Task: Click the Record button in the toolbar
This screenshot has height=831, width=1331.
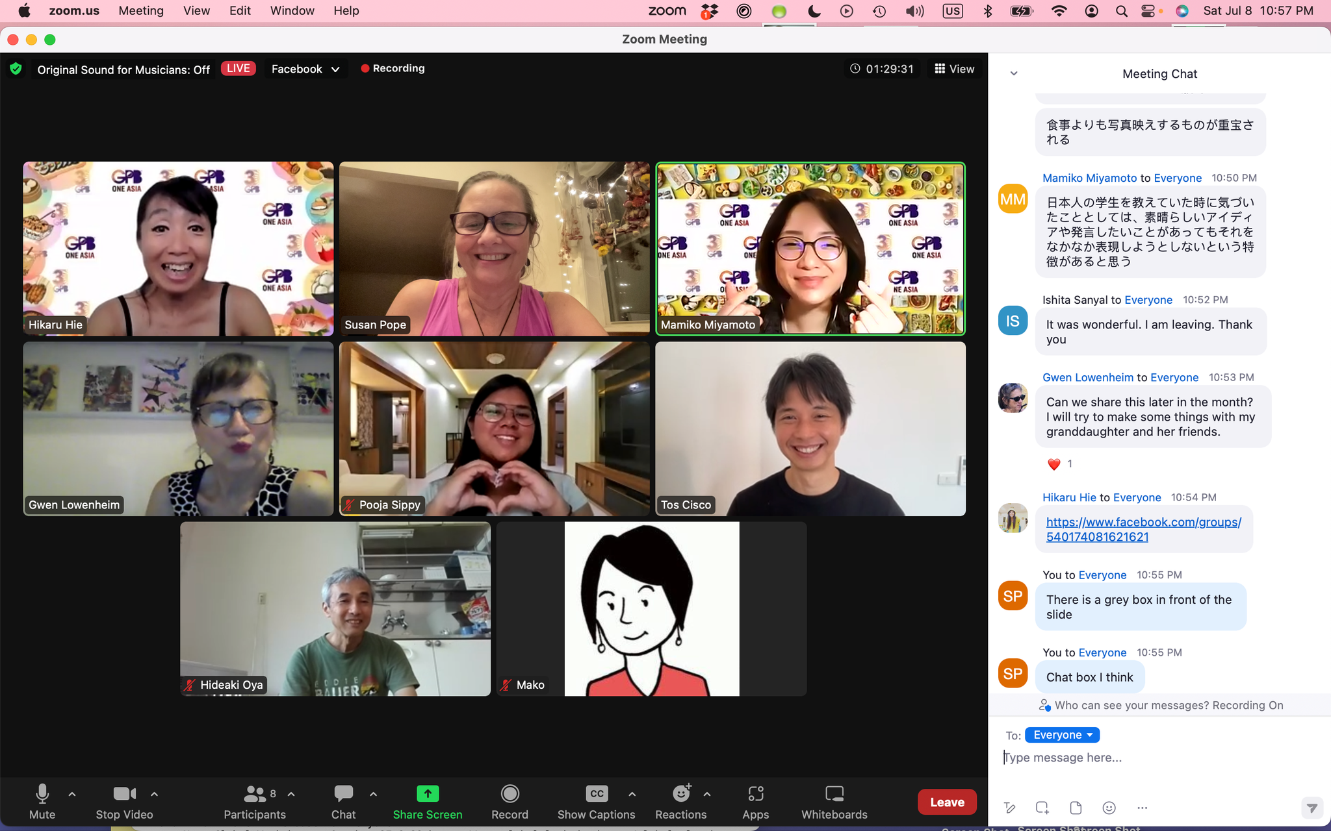Action: 510,802
